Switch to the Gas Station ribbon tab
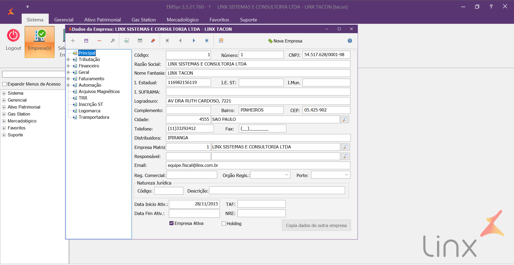Screen dimensions: 514x265 point(143,20)
